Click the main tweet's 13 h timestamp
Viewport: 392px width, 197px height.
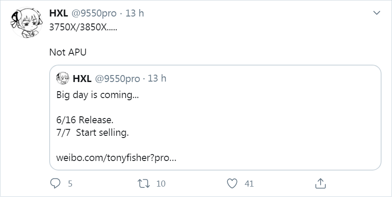[x=135, y=13]
